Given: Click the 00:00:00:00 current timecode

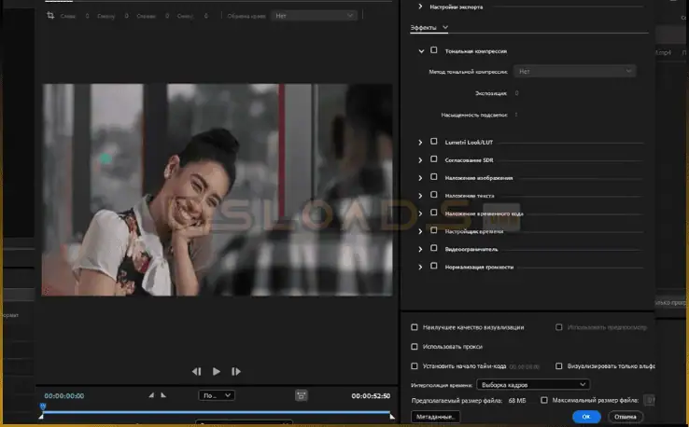Looking at the screenshot, I should [64, 396].
